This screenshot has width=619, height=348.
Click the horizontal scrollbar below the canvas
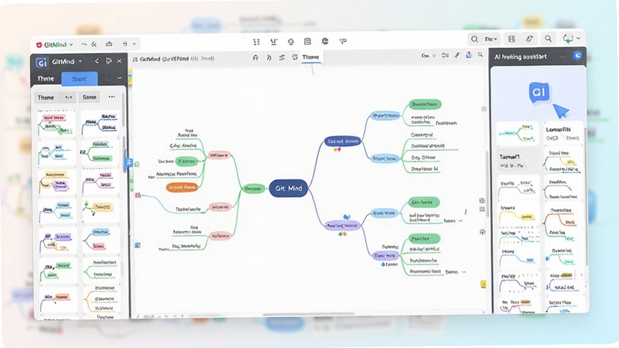pos(309,315)
